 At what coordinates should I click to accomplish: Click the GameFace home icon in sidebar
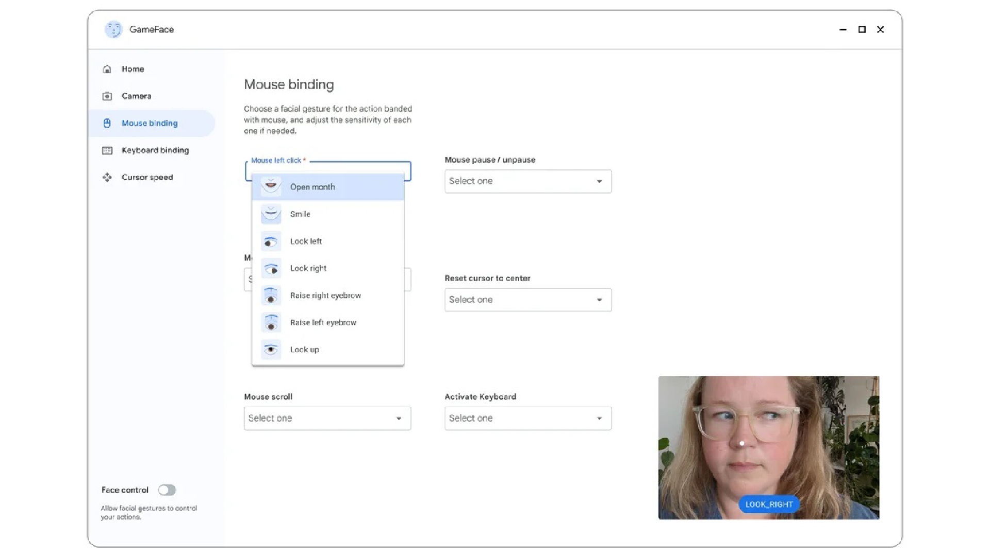(107, 68)
